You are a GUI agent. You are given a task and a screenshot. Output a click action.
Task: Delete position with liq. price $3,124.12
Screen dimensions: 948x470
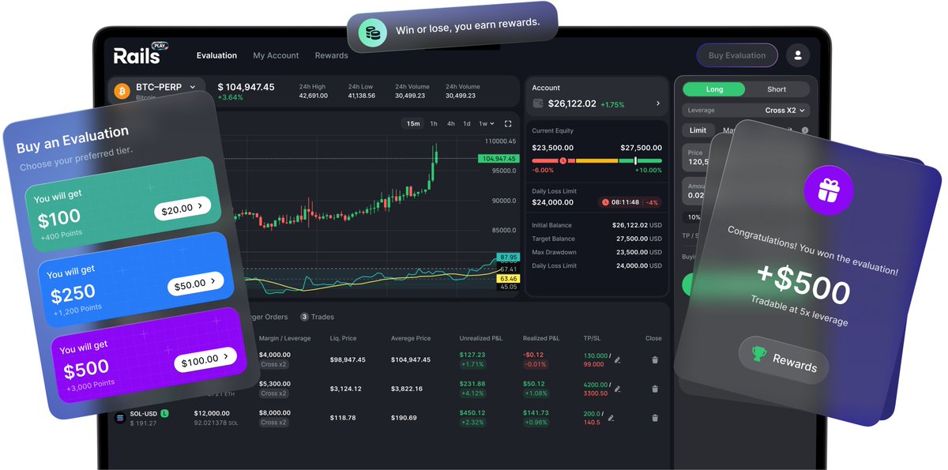(x=654, y=389)
